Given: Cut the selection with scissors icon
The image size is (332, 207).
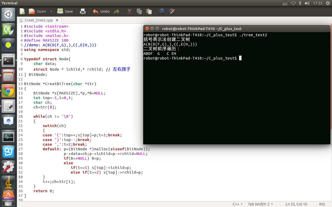Looking at the screenshot, I should [130, 11].
